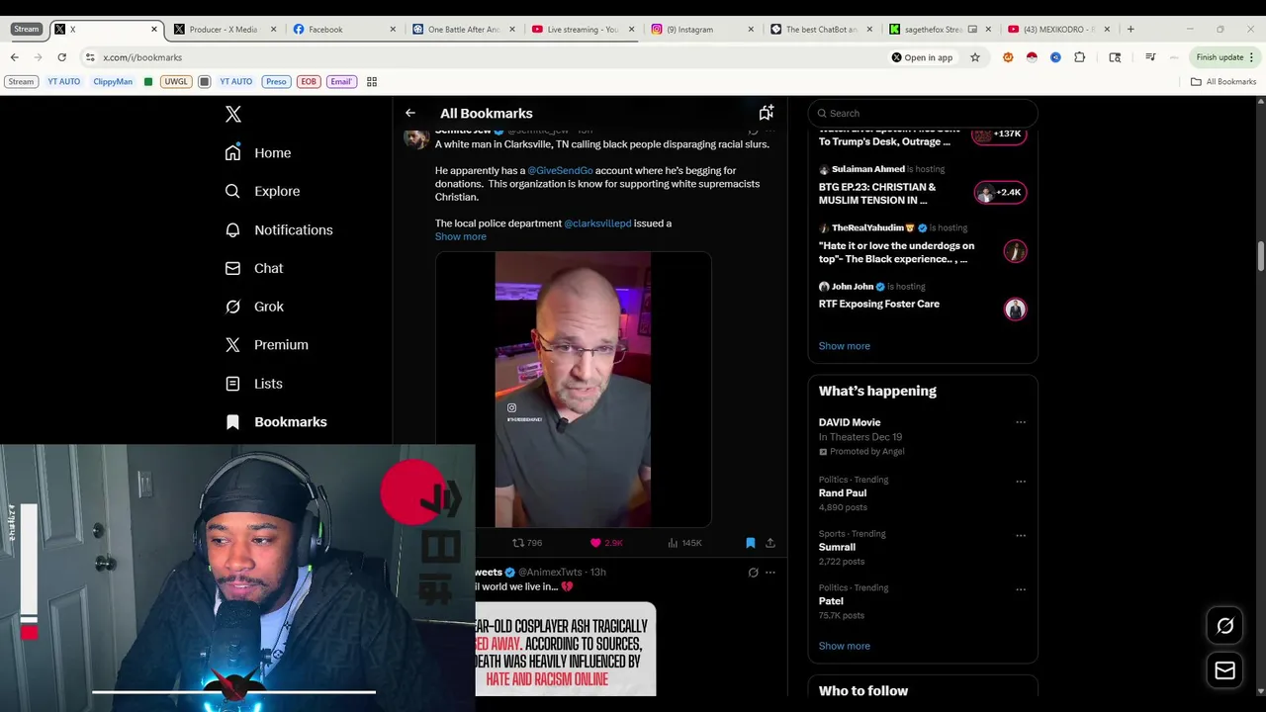Image resolution: width=1266 pixels, height=712 pixels.
Task: Open Premium in the sidebar
Action: (266, 345)
